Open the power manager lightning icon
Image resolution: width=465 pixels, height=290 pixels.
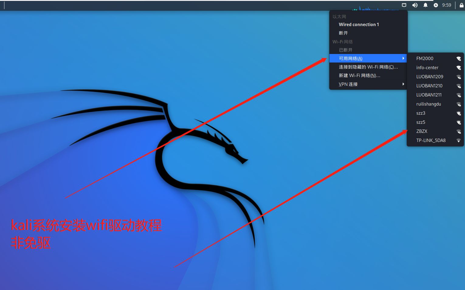[436, 5]
